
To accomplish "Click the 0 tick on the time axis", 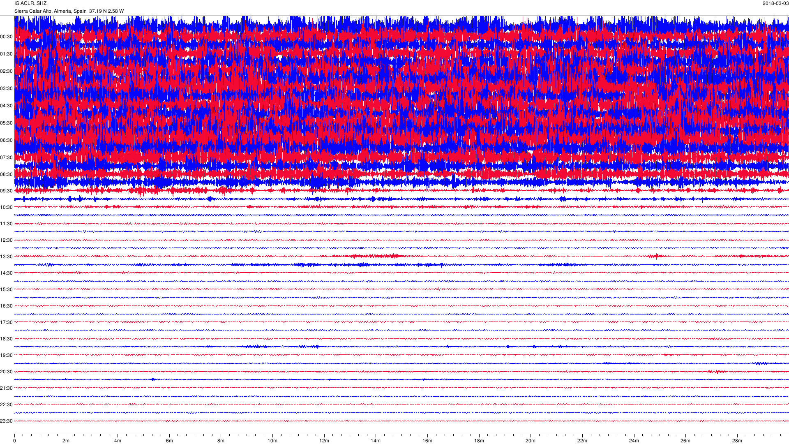I will (14, 441).
